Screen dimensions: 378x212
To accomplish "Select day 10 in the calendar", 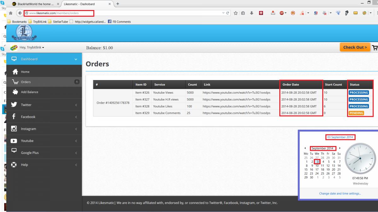I will [x=317, y=166].
